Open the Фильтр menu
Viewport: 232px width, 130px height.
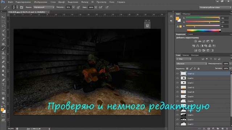pos(84,2)
